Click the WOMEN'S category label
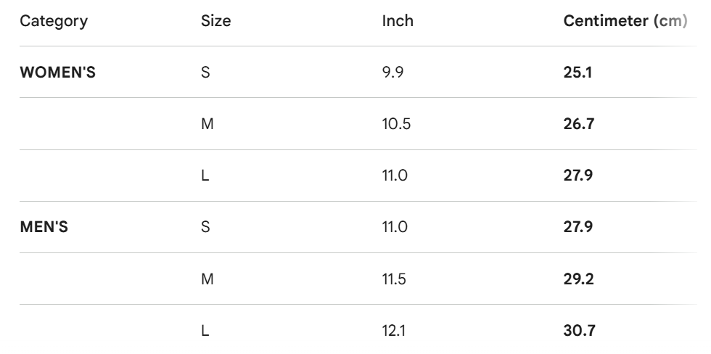The width and height of the screenshot is (711, 354). (57, 73)
